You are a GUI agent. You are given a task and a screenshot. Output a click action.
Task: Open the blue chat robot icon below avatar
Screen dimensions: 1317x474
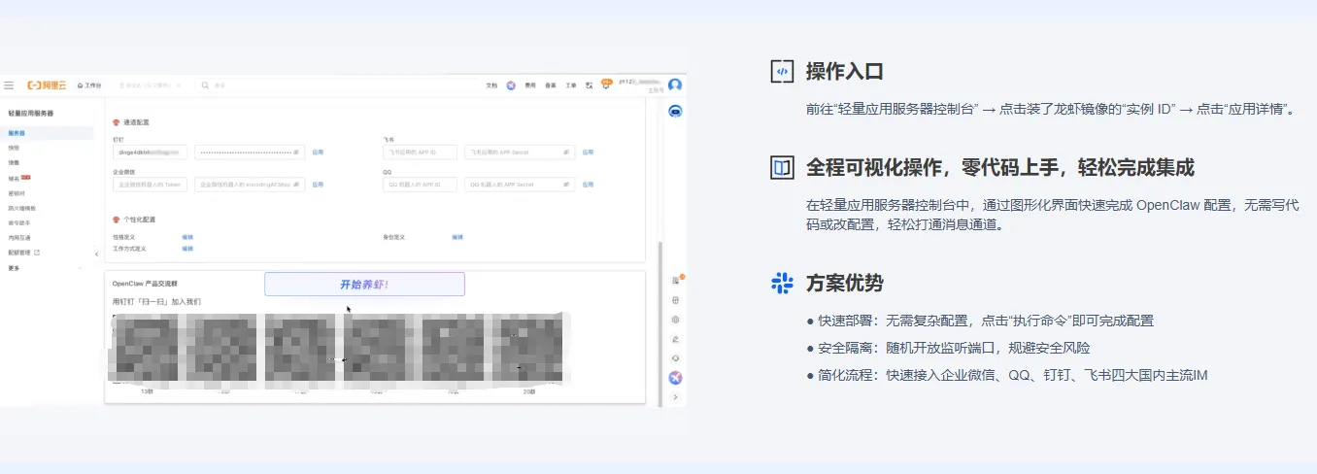tap(675, 111)
